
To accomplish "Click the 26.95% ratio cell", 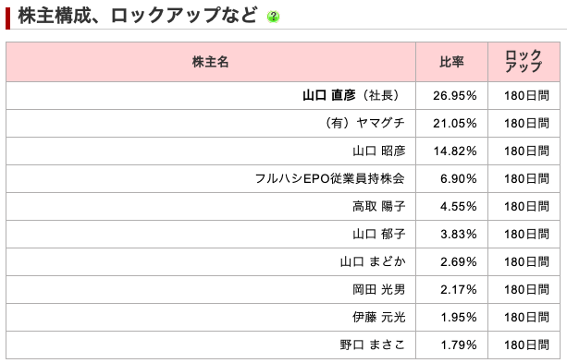I will click(x=451, y=95).
